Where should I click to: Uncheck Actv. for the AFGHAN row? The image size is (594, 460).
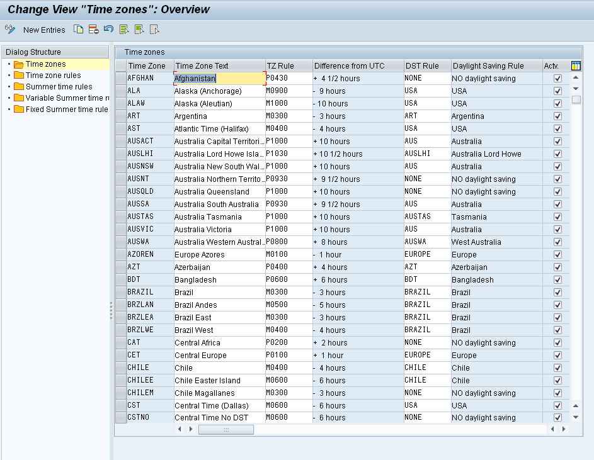click(x=557, y=78)
